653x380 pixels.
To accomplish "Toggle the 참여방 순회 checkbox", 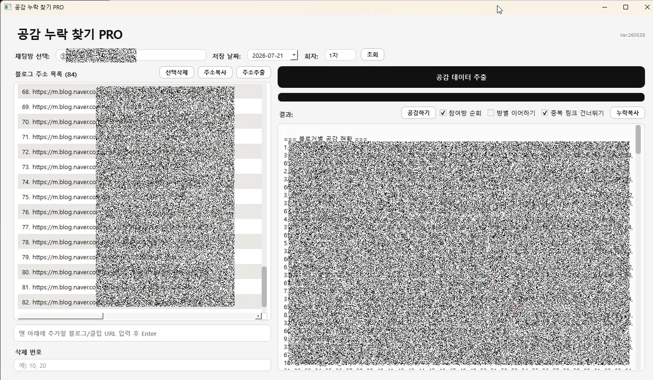I will [443, 113].
